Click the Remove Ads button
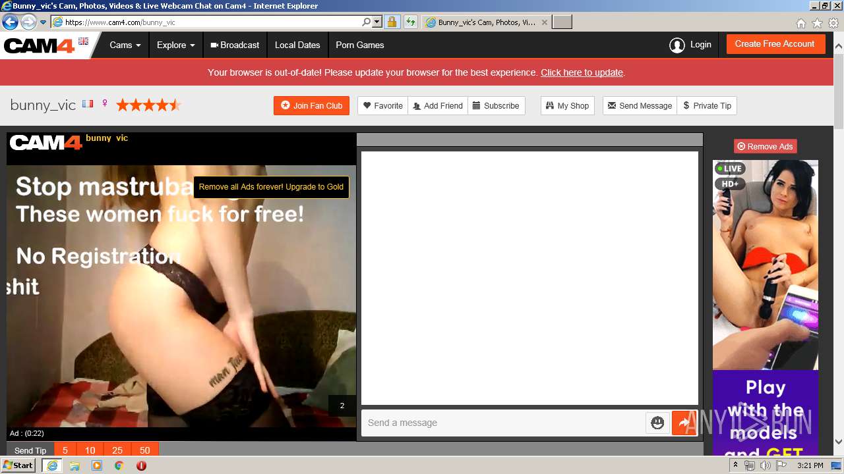This screenshot has height=474, width=844. tap(765, 146)
